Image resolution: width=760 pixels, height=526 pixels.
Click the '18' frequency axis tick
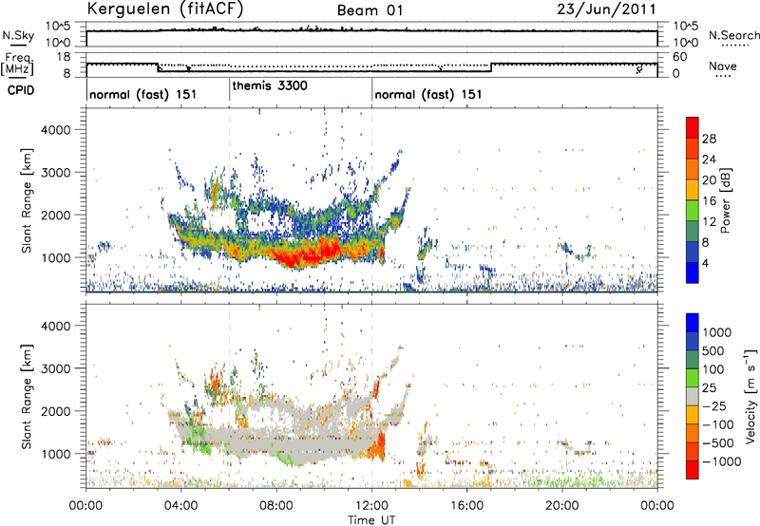[x=64, y=57]
